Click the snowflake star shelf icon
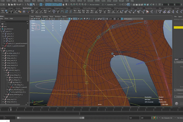 coord(24,11)
